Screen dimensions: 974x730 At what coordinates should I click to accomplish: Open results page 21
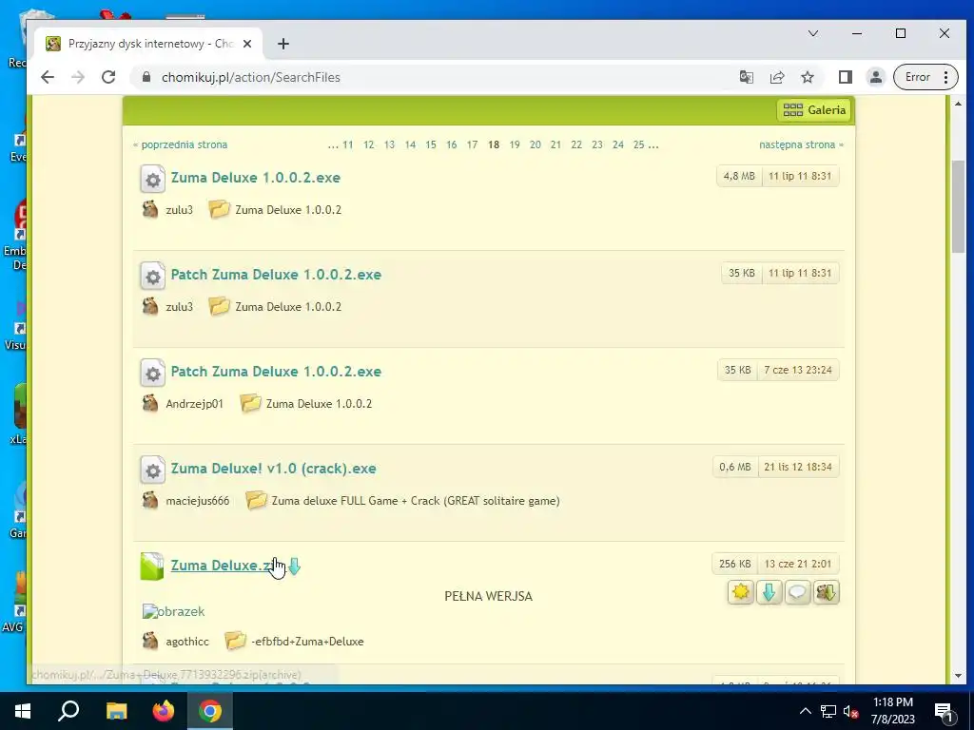[555, 144]
